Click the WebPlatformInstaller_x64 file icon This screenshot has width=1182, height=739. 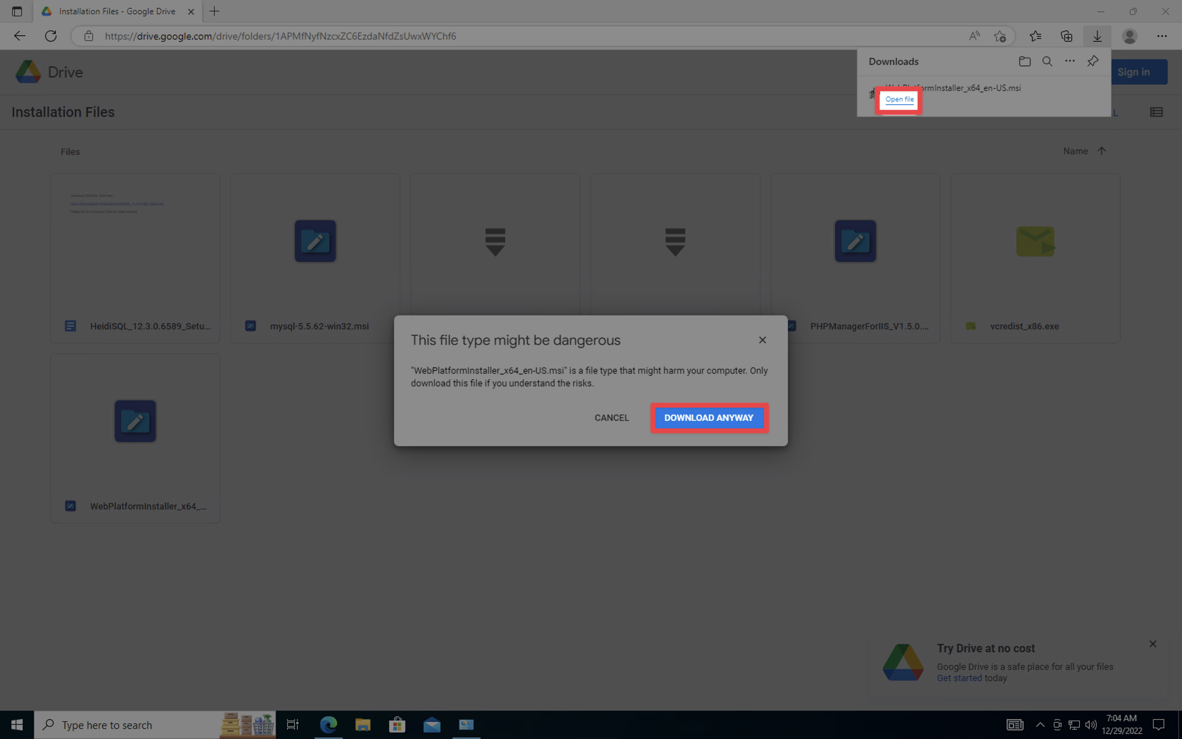[135, 421]
